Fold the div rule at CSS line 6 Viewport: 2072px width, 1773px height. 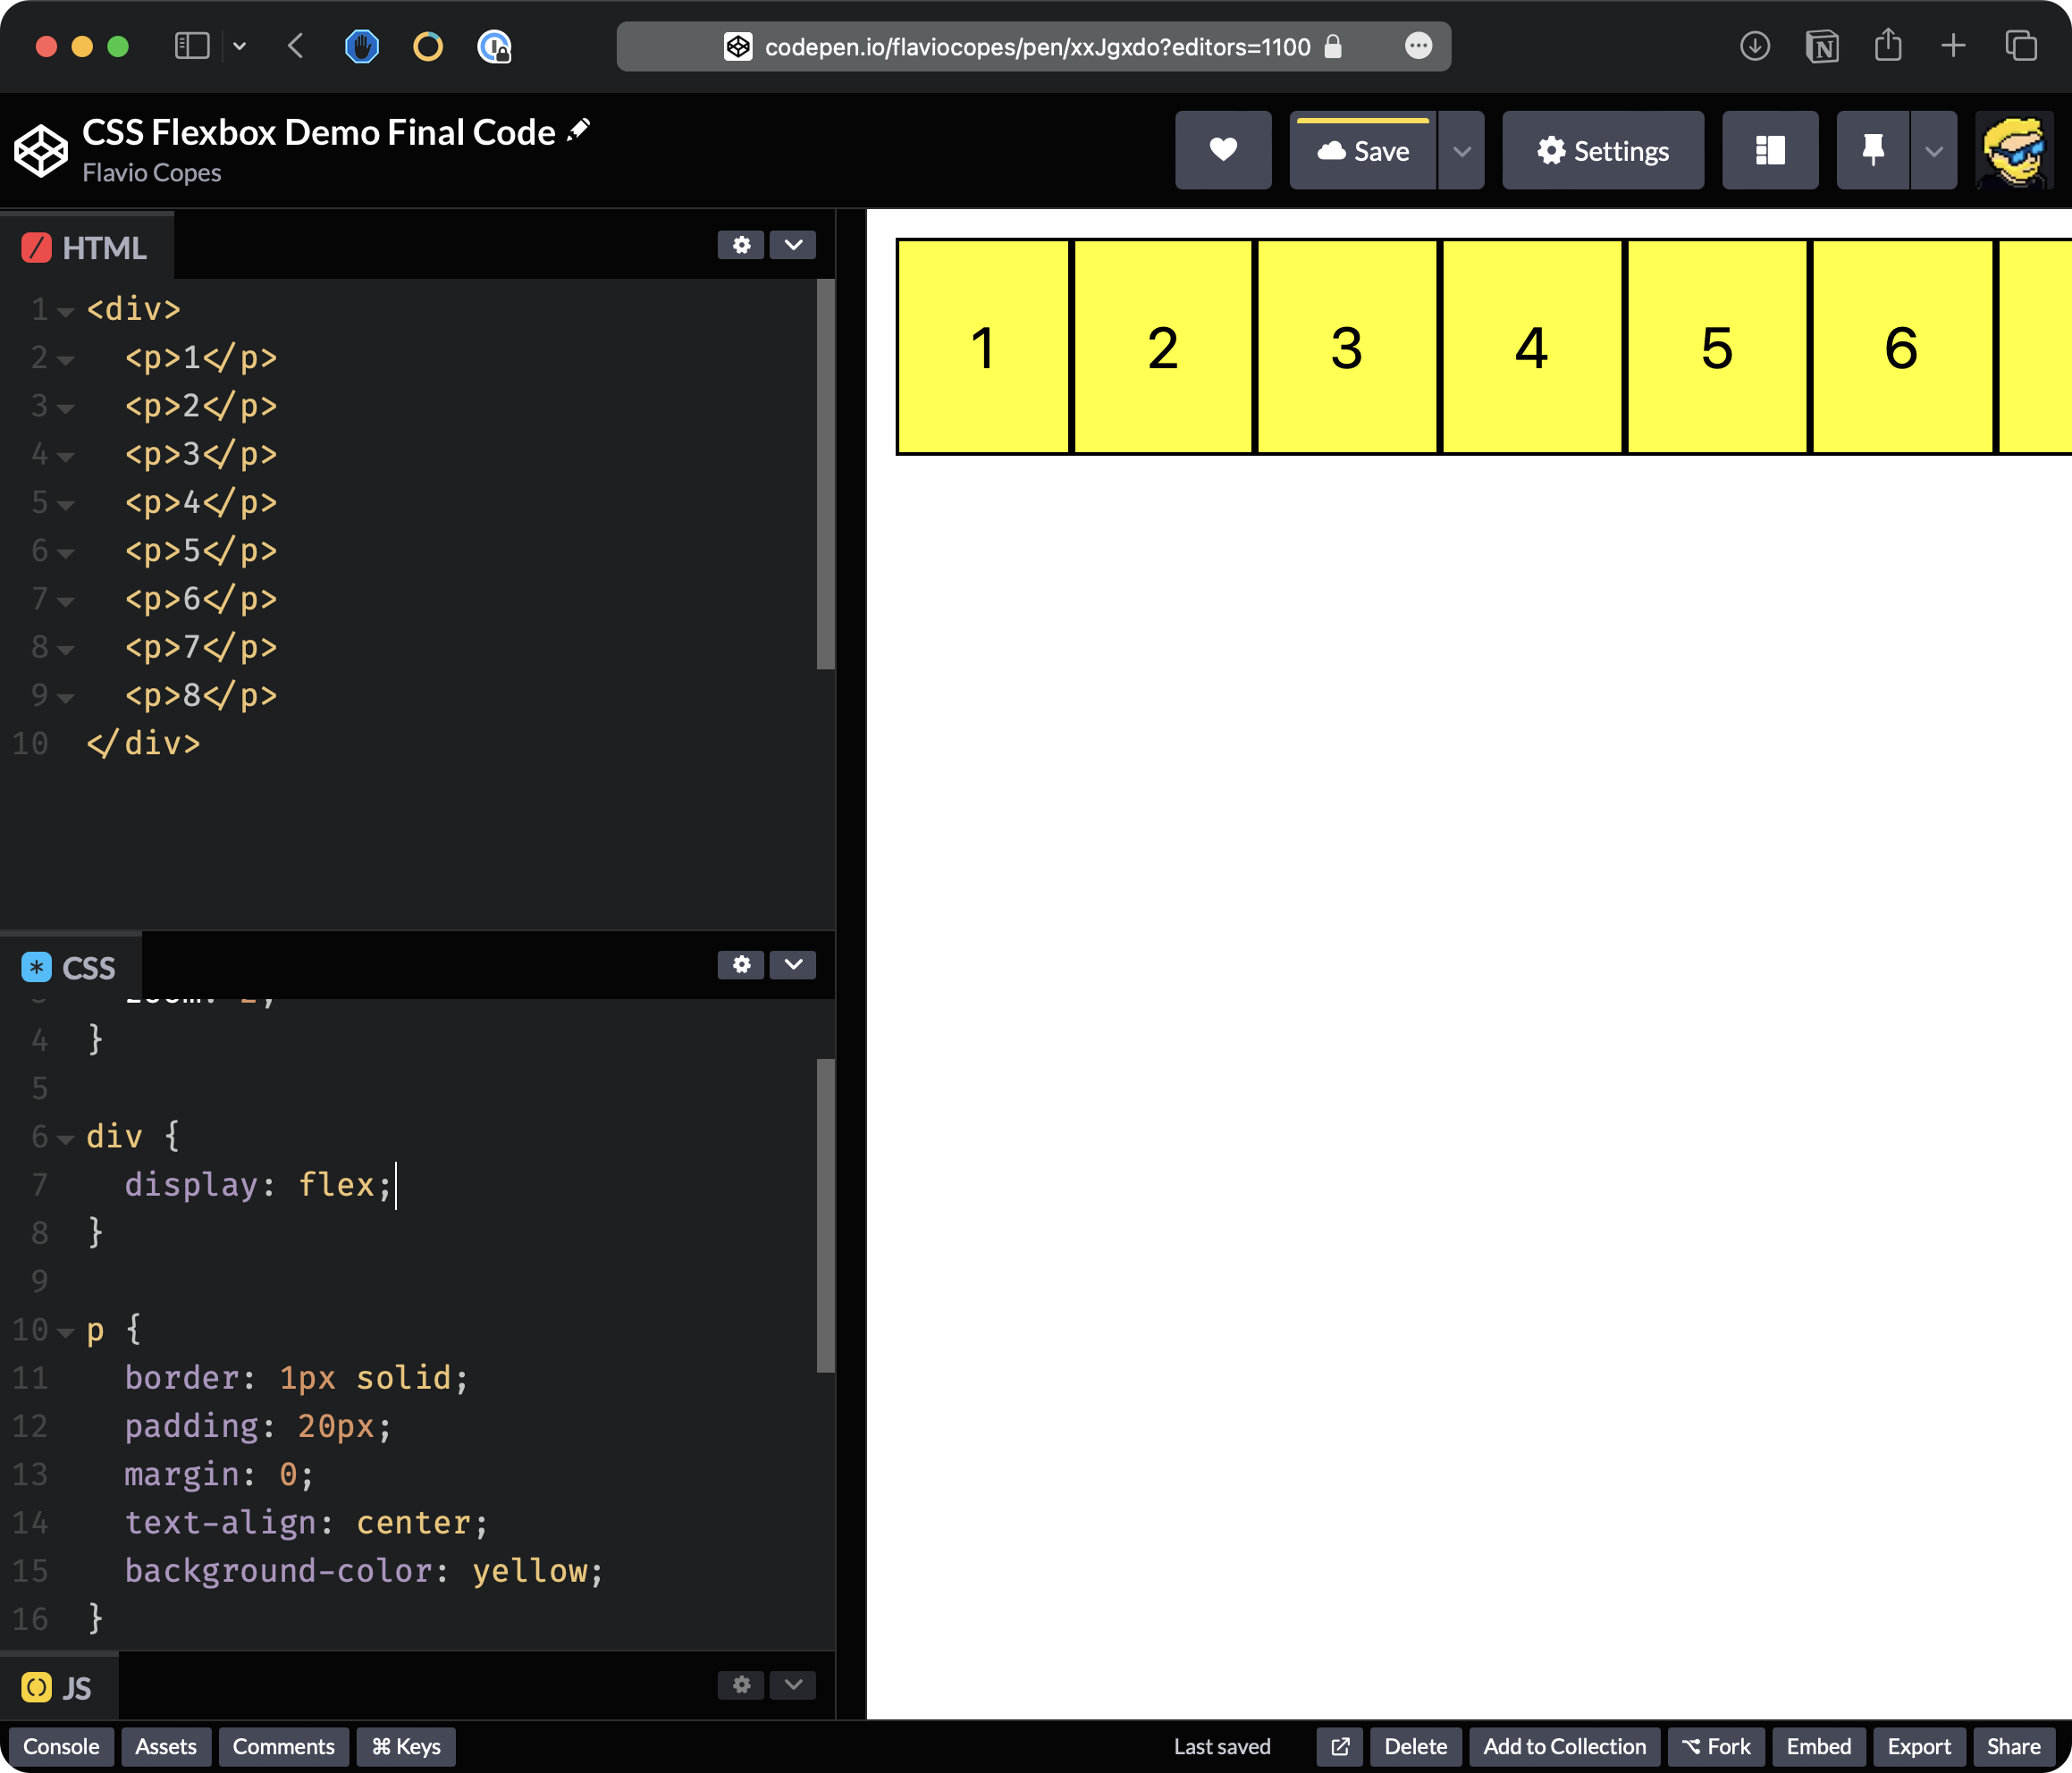(x=66, y=1139)
